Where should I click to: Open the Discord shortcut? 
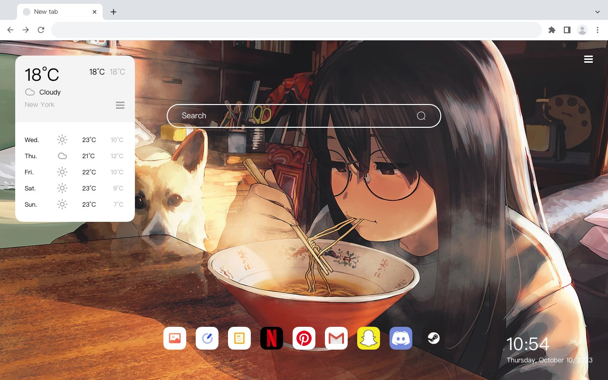click(x=401, y=338)
